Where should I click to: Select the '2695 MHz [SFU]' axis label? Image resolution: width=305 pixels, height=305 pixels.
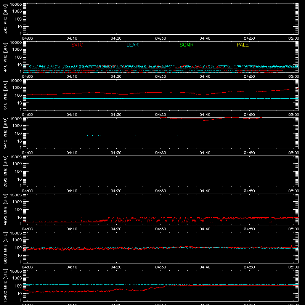click(x=5, y=171)
